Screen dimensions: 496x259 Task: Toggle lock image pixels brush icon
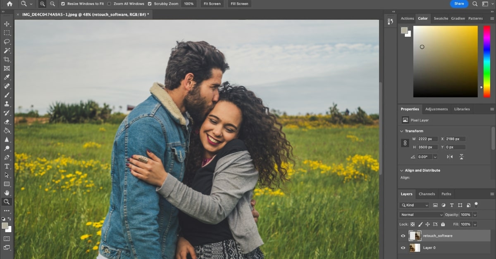click(420, 224)
